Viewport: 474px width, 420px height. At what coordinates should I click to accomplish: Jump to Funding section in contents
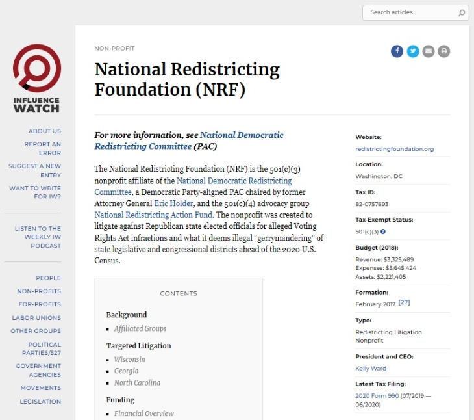[x=120, y=400]
